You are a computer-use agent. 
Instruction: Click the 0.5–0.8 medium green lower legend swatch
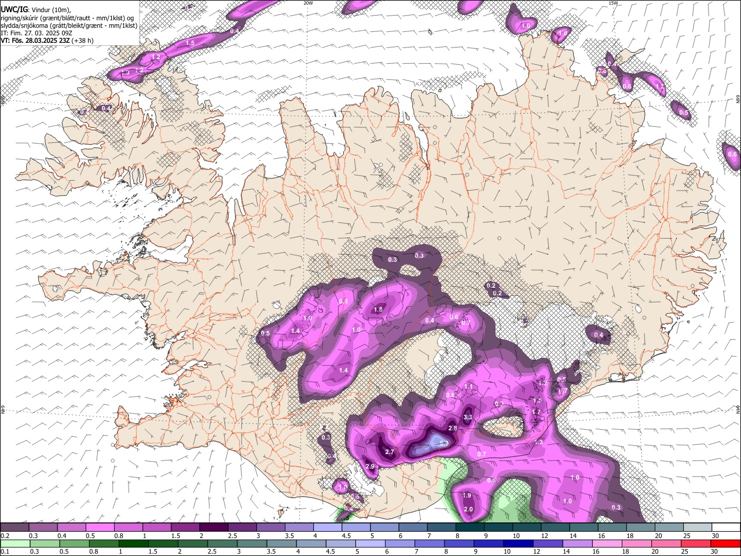click(74, 543)
